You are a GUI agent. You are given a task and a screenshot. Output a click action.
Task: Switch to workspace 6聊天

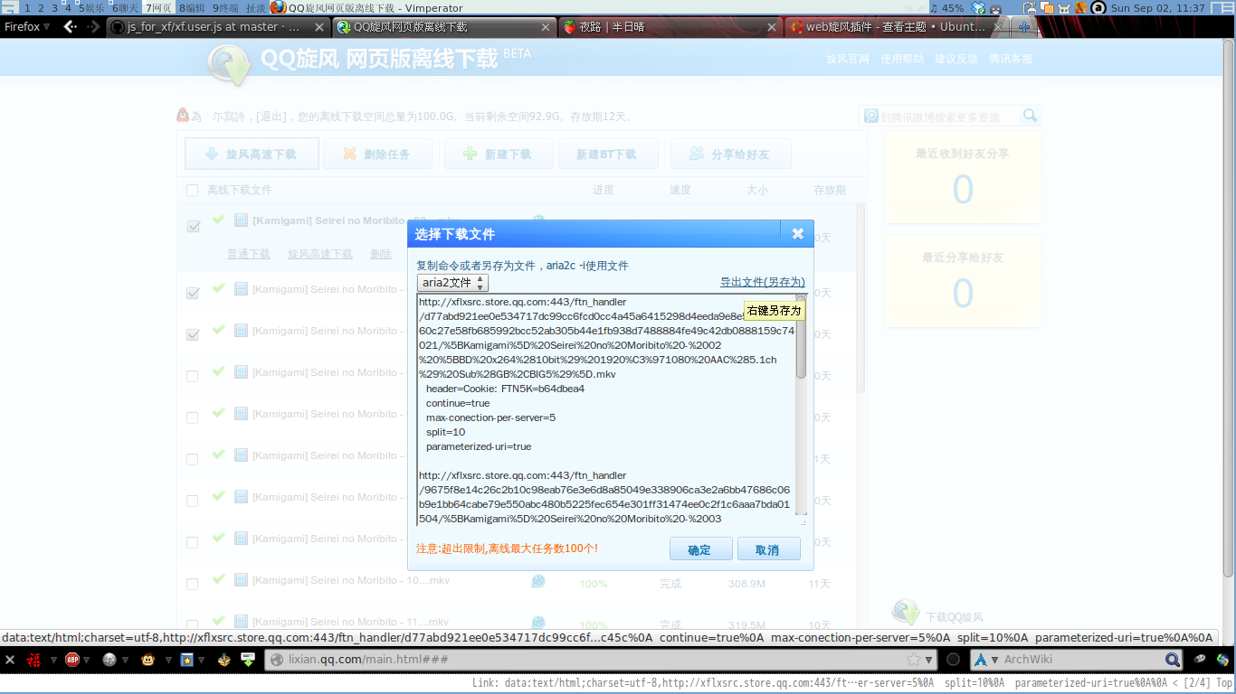tap(126, 8)
